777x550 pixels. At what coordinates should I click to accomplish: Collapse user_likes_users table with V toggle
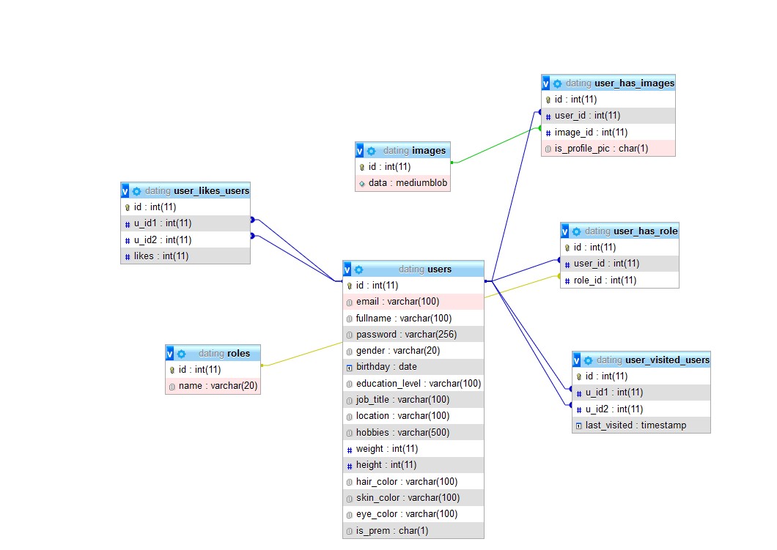(125, 191)
